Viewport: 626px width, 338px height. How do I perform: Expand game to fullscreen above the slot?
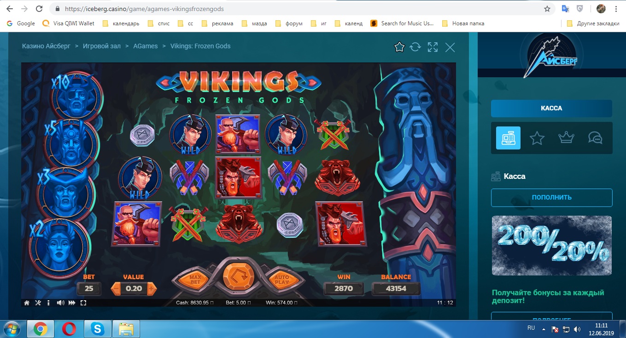click(433, 47)
